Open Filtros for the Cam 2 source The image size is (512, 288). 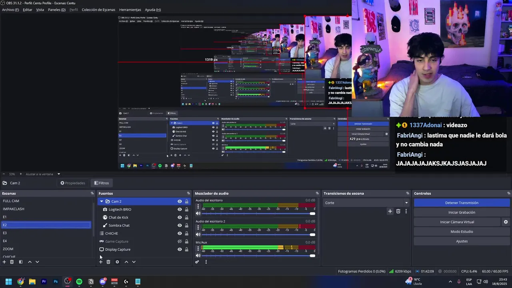[102, 183]
